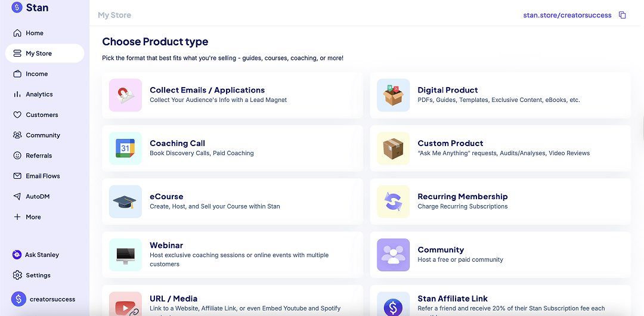
Task: Click the Coaching Call calendar icon
Action: tap(125, 148)
